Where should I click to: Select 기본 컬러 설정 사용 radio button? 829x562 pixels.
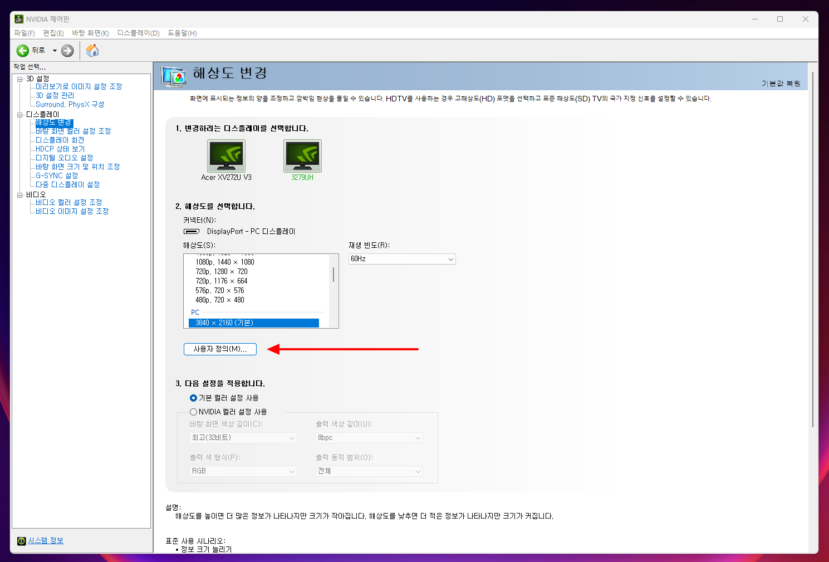point(193,398)
